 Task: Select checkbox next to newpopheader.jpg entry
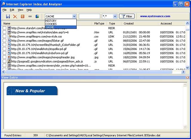pos(4,57)
